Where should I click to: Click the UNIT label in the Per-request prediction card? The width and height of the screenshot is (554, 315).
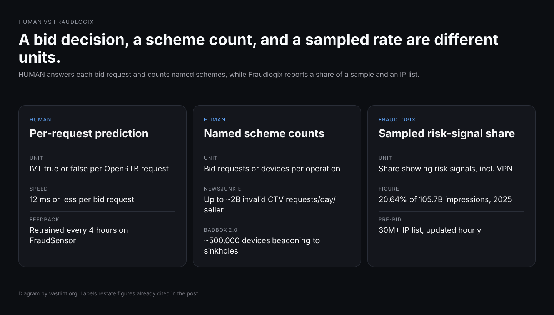37,158
